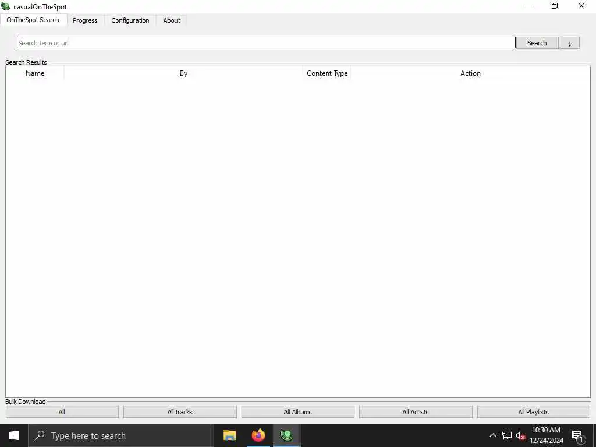
Task: Open File Explorer from the taskbar
Action: coord(229,435)
